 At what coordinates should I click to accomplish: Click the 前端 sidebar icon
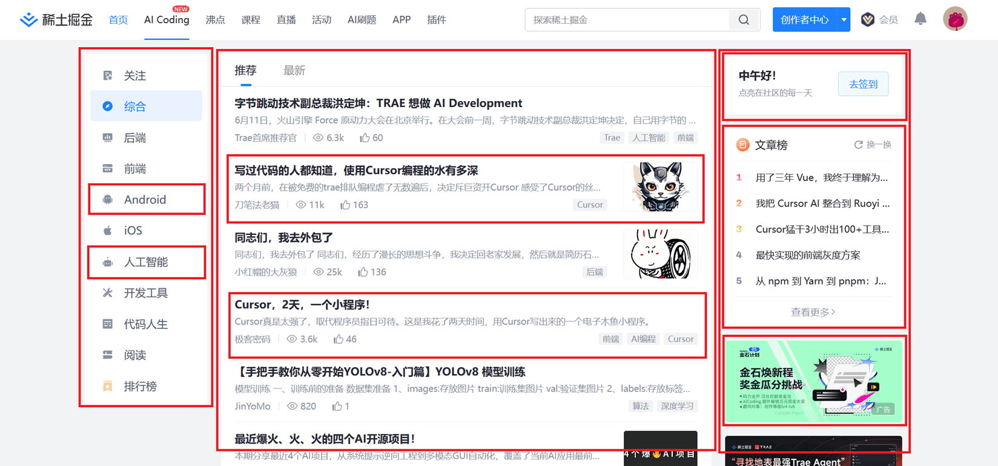108,169
